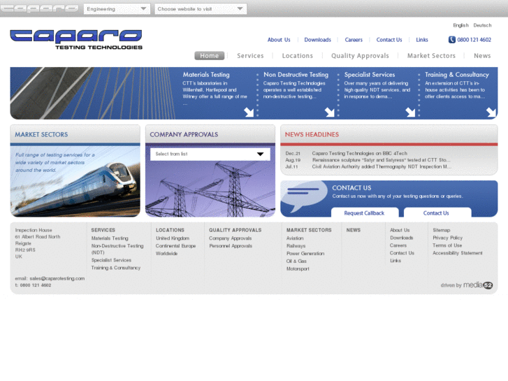Click the bridge cables banner image
This screenshot has height=381, width=508.
click(x=93, y=94)
